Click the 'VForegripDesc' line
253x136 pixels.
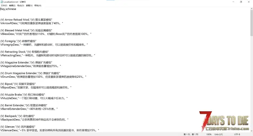[44, 45]
